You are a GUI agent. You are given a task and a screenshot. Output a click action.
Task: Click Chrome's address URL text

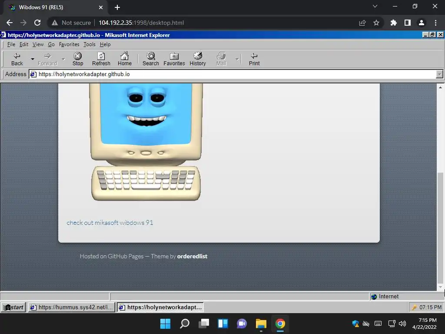[x=141, y=23]
